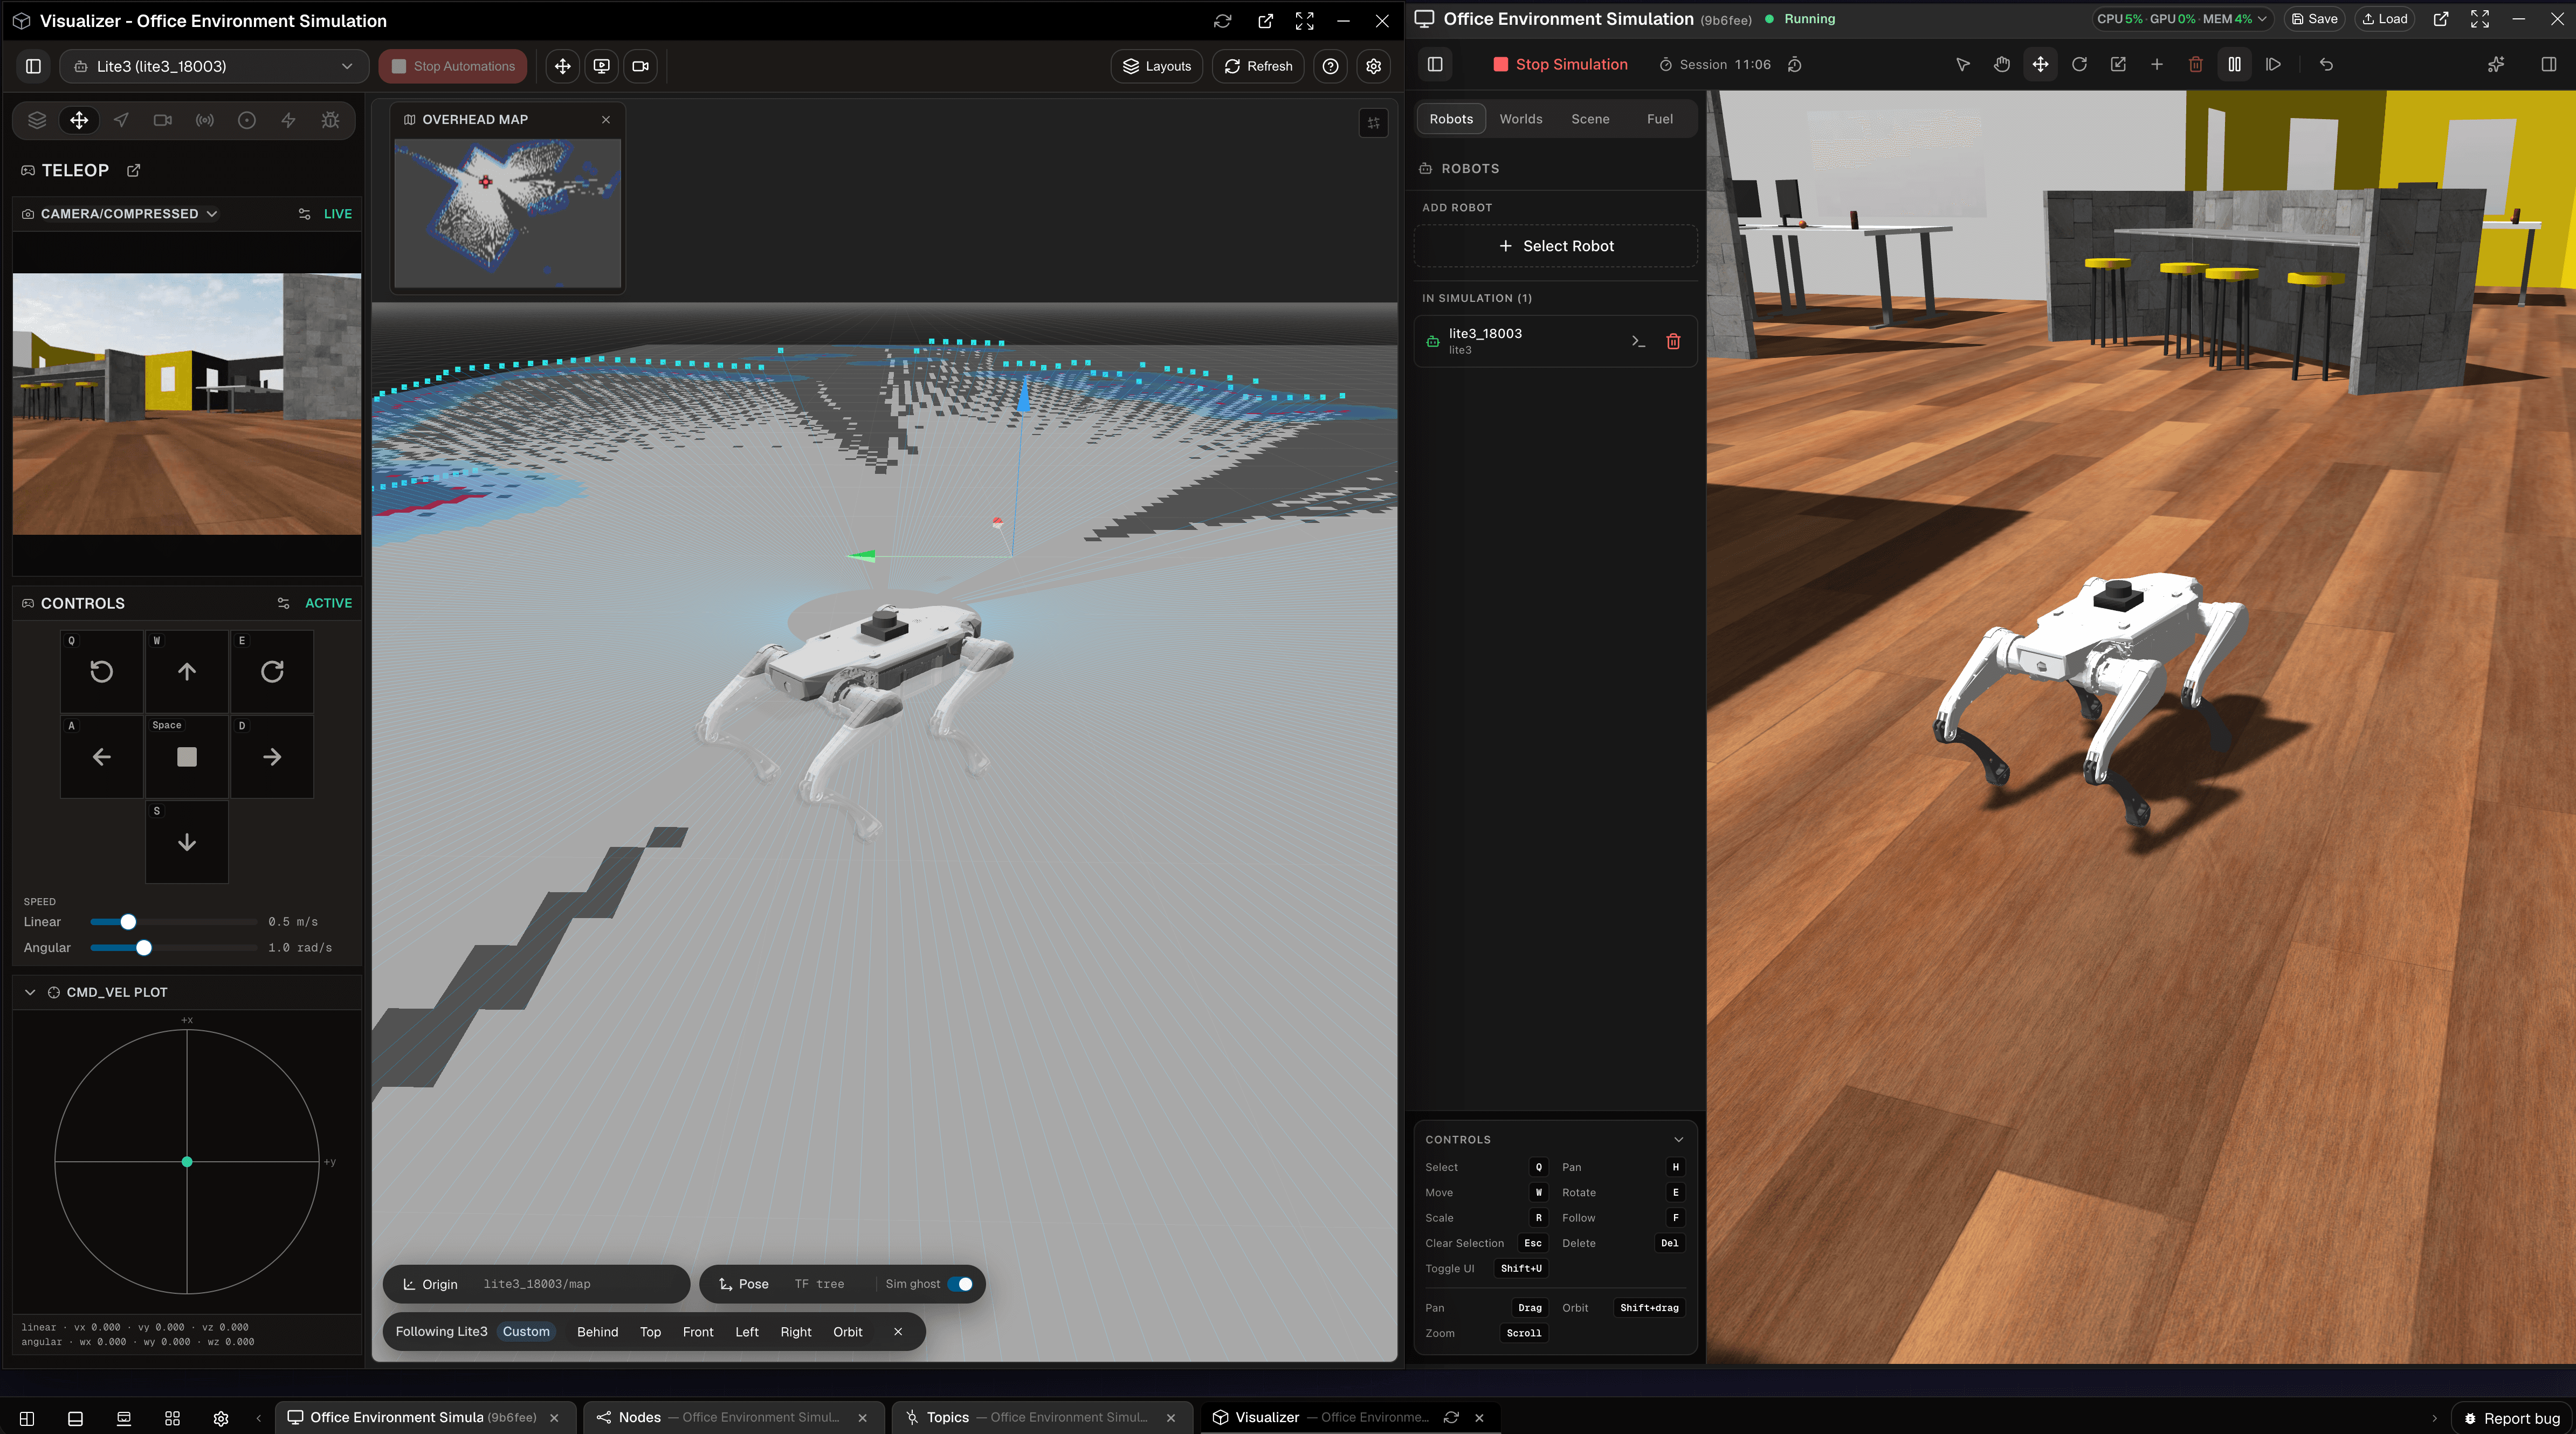Viewport: 2576px width, 1434px height.
Task: Select the navigation arrow panel icon
Action: [x=121, y=120]
